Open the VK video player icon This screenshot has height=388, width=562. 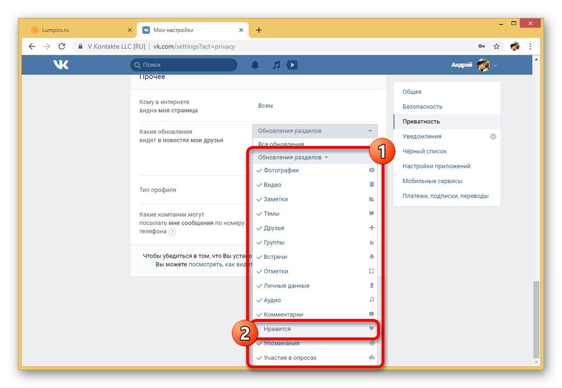click(292, 65)
